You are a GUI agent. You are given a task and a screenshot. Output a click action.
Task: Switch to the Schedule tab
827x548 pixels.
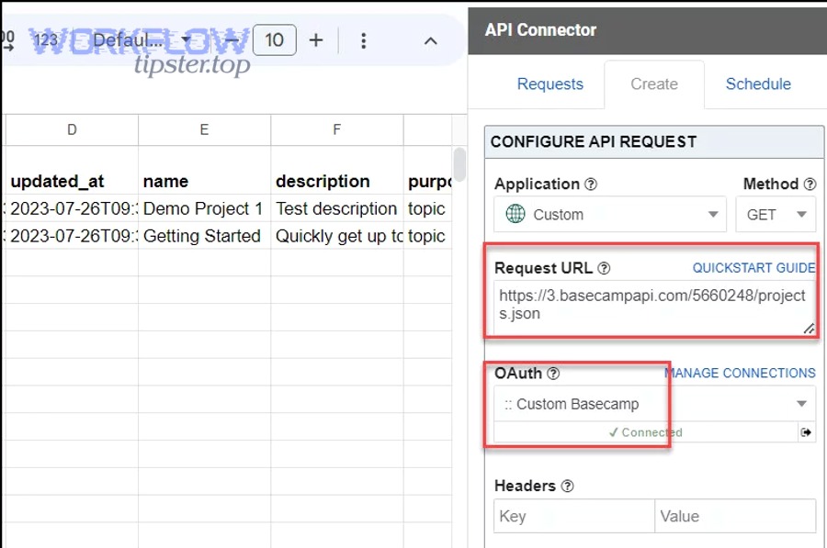click(757, 84)
